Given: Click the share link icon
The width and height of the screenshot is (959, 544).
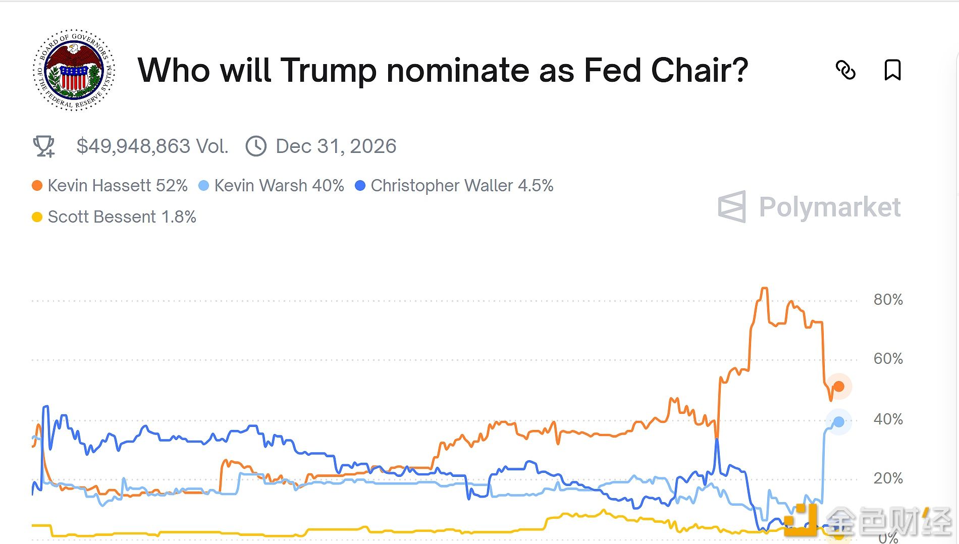Looking at the screenshot, I should [x=846, y=71].
